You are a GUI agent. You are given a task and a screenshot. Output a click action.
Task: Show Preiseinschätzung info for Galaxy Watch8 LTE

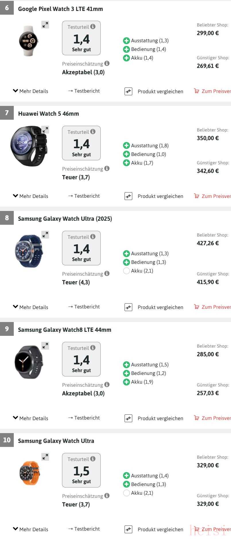[107, 384]
